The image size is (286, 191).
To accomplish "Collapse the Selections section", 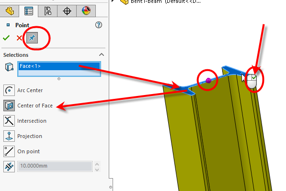I will tap(102, 55).
